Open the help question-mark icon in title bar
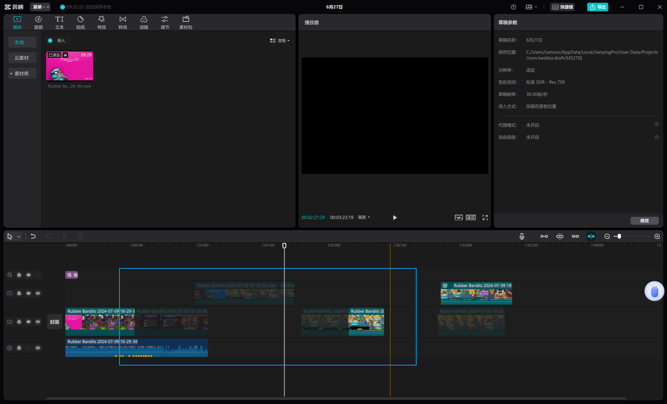The image size is (667, 404). (513, 7)
